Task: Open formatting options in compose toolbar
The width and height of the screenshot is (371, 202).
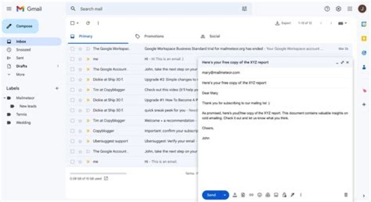Action: (x=235, y=195)
